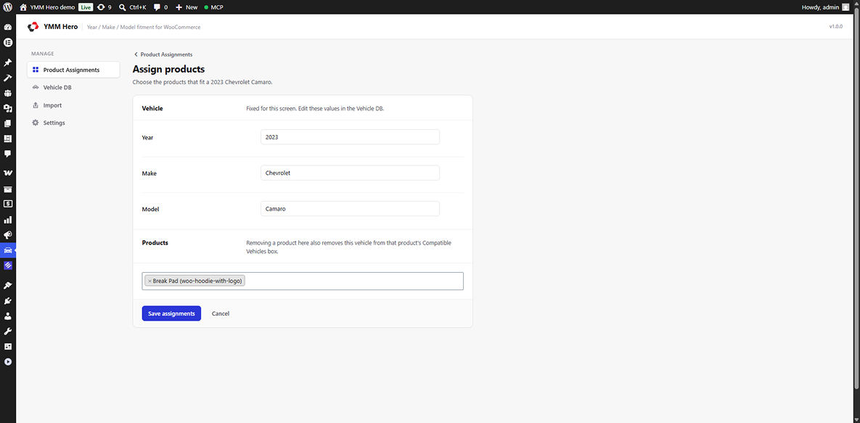Open the Pages icon in the sidebar

(8, 123)
